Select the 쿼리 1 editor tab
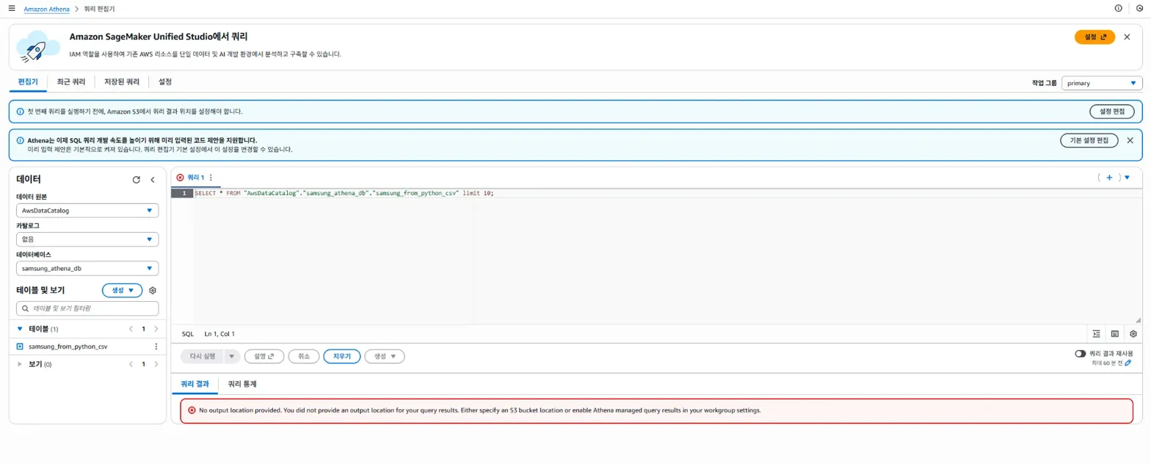The width and height of the screenshot is (1151, 464). click(195, 178)
